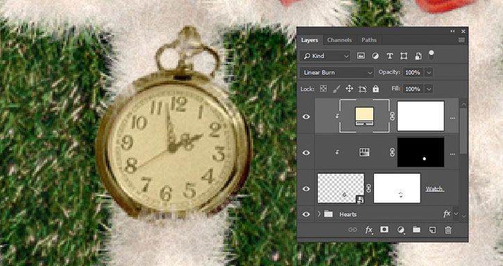Prevent artboard auto-nesting lock icon
This screenshot has width=503, height=266.
[x=362, y=89]
